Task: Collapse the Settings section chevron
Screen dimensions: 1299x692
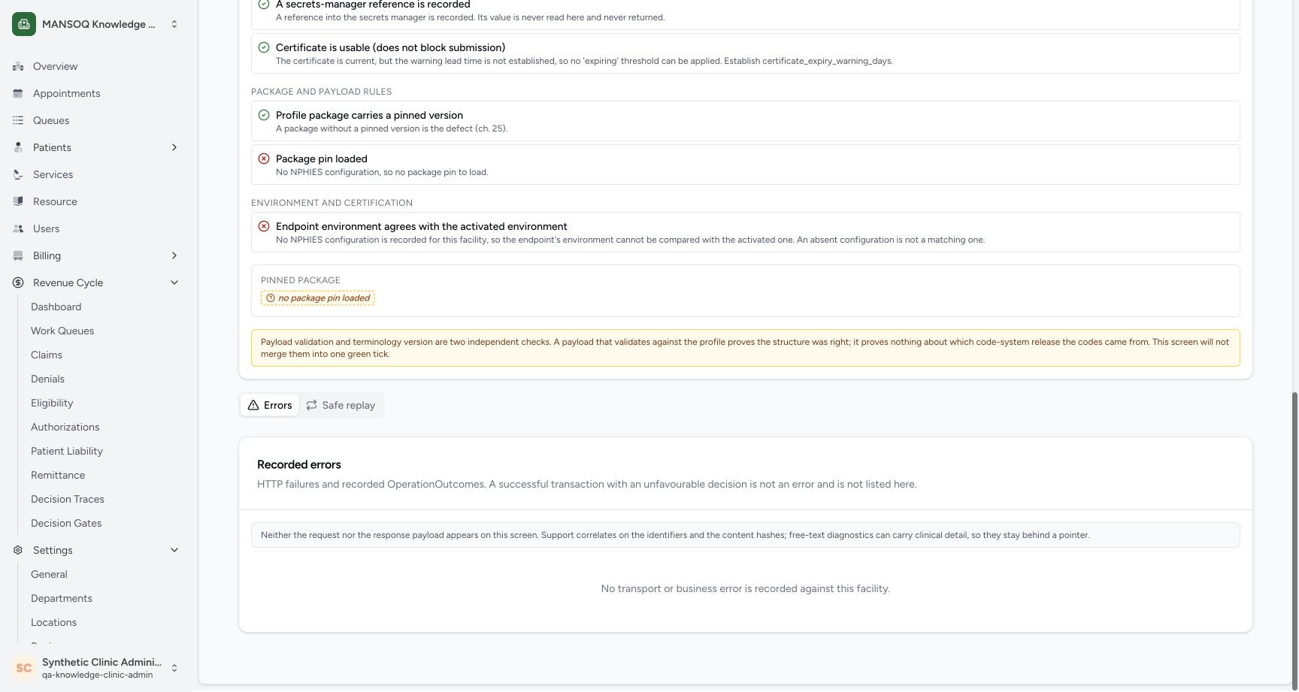Action: click(174, 550)
